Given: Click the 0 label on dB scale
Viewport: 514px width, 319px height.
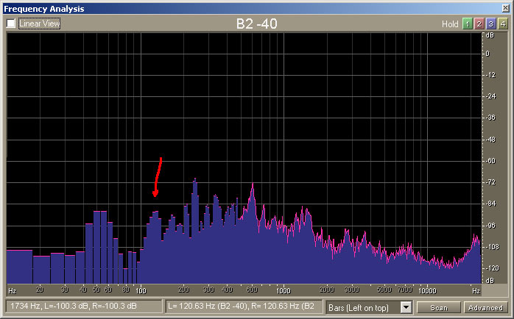Looking at the screenshot, I should click(x=487, y=54).
